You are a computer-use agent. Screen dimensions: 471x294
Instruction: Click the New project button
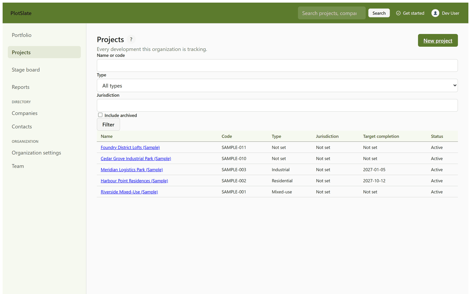click(438, 41)
